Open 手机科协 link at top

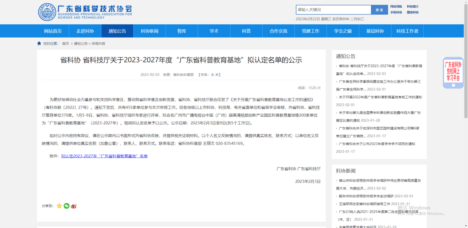coord(396,13)
